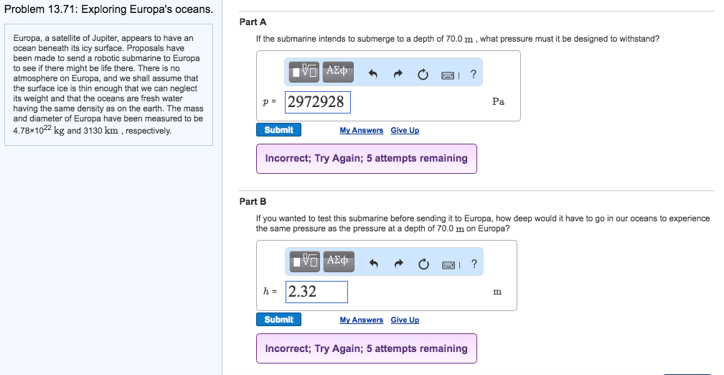
Task: Give Up on Part B
Action: click(405, 320)
